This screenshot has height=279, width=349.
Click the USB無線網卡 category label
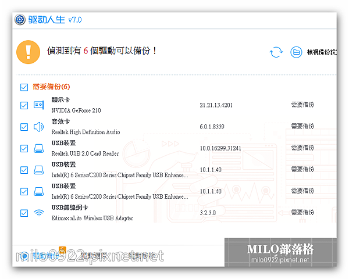tap(70, 208)
